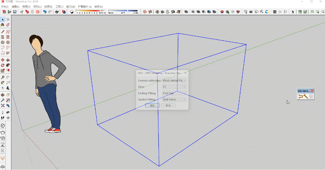Click the Save file icon
This screenshot has height=170, width=325.
[15, 12]
